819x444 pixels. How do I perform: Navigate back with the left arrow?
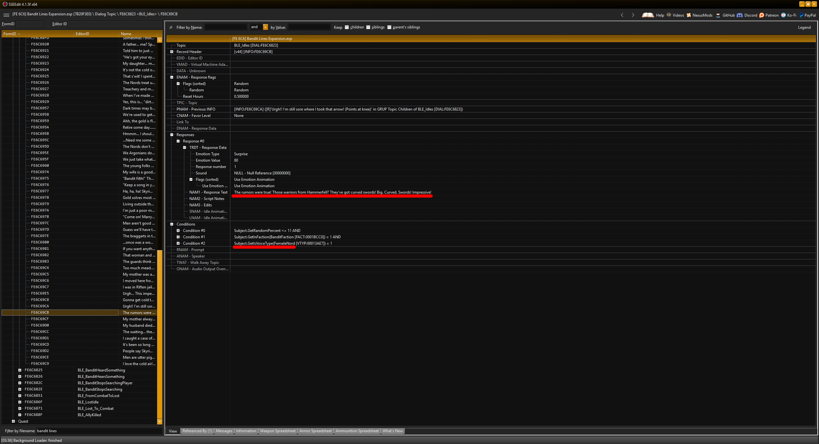tap(622, 15)
